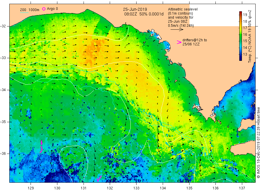The width and height of the screenshot is (262, 192).
Task: Click the colorbar tick value 19
Action: [x=245, y=15]
